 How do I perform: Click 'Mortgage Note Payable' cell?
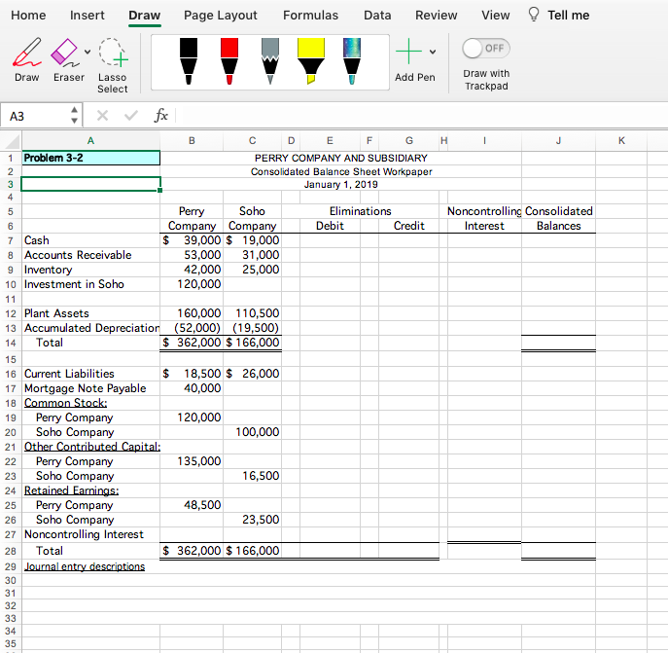(90, 388)
